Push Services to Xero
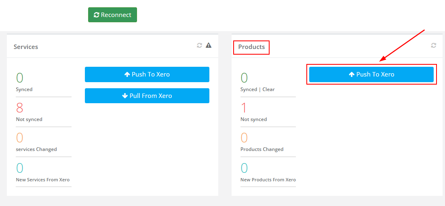 coord(147,74)
